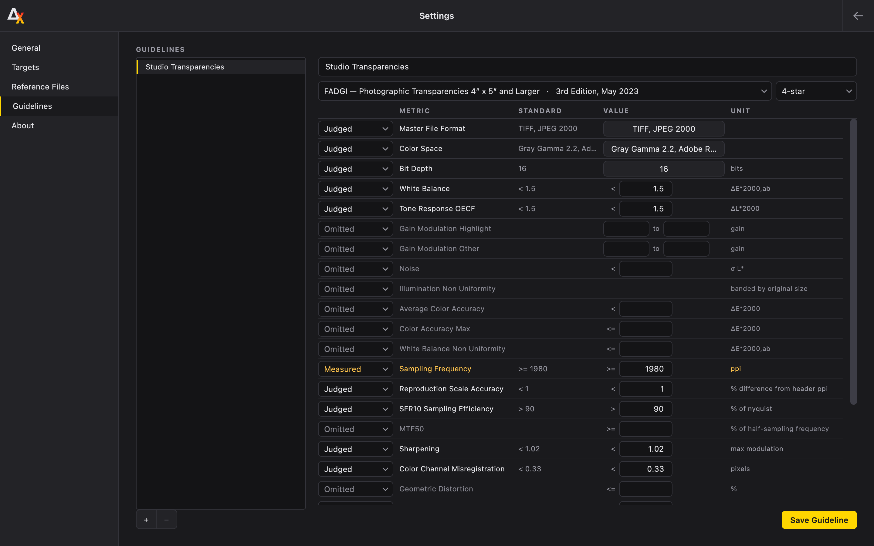Click the Tone Response OECF metric label
Image resolution: width=874 pixels, height=546 pixels.
437,209
